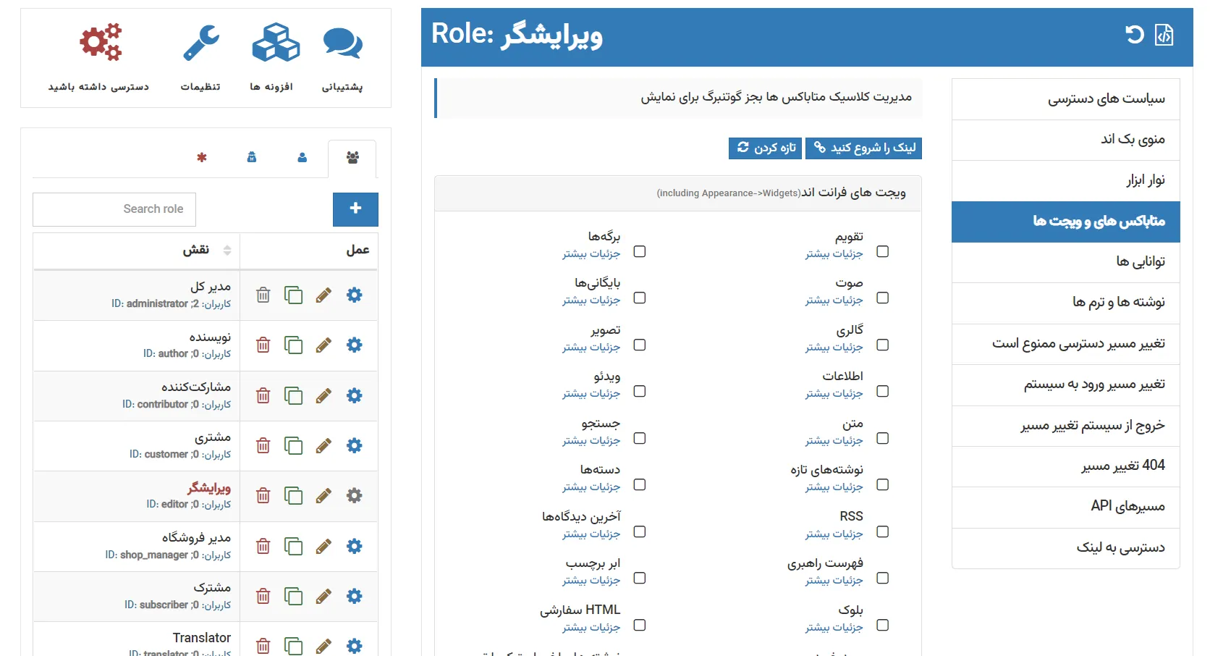Open توانائی ها menu item
Image resolution: width=1210 pixels, height=656 pixels.
click(x=1066, y=262)
